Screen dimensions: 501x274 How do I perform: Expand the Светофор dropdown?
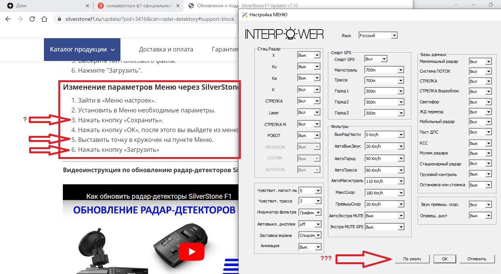coord(480,102)
